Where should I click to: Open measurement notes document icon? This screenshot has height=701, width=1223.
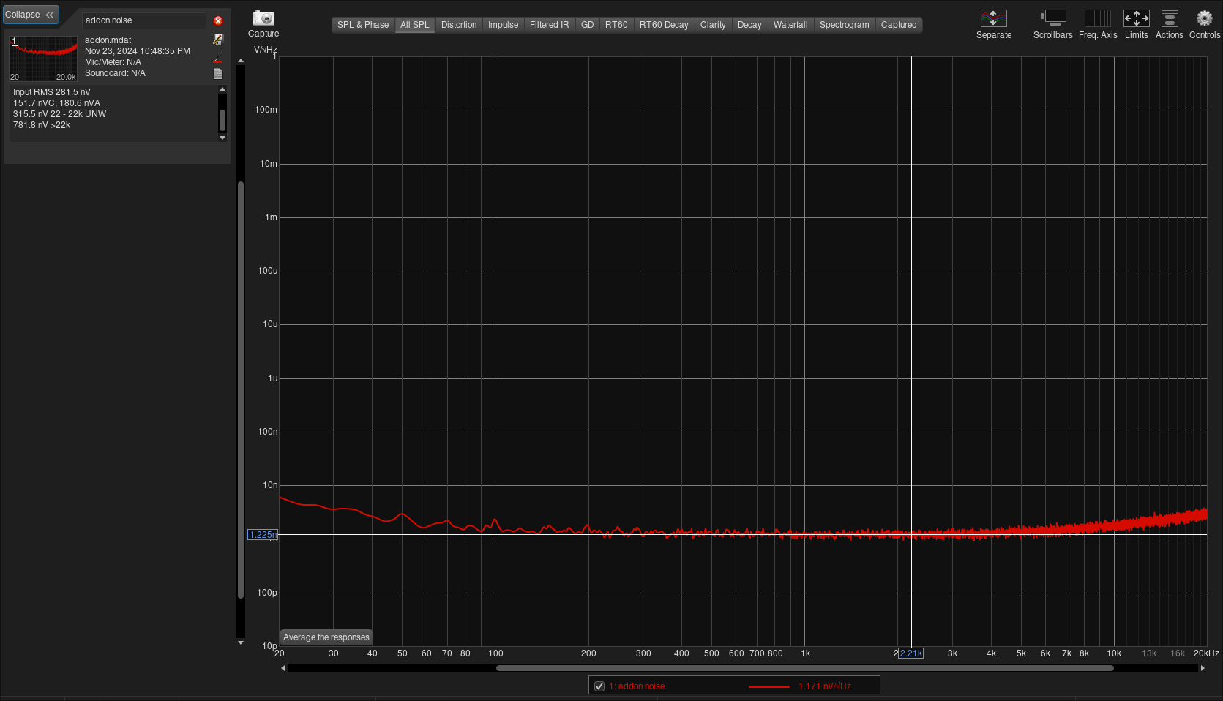coord(218,74)
